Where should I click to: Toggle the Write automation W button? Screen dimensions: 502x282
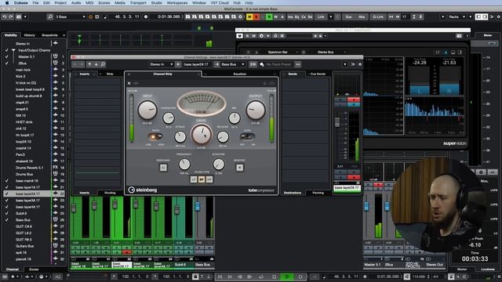point(275,16)
